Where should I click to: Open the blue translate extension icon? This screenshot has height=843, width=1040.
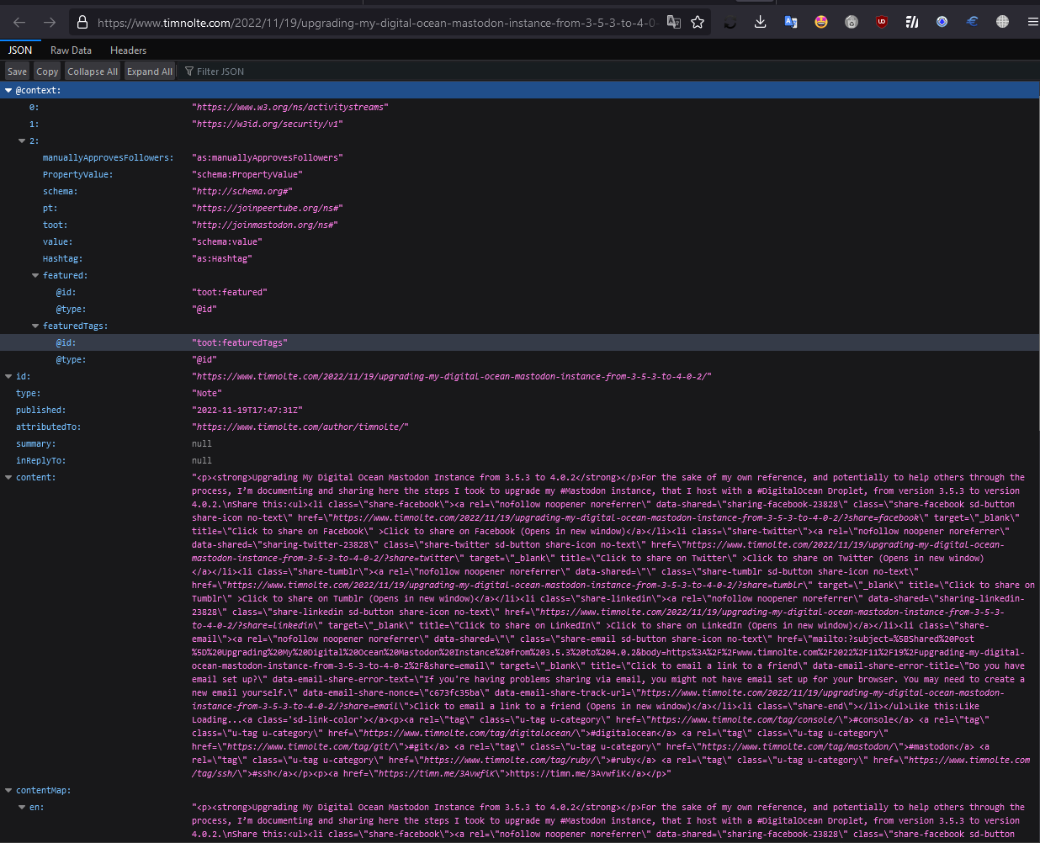(791, 23)
